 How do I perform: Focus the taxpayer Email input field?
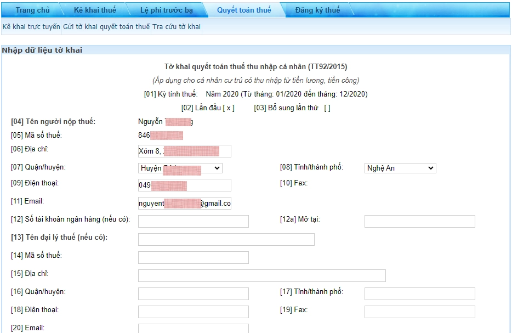(x=184, y=204)
